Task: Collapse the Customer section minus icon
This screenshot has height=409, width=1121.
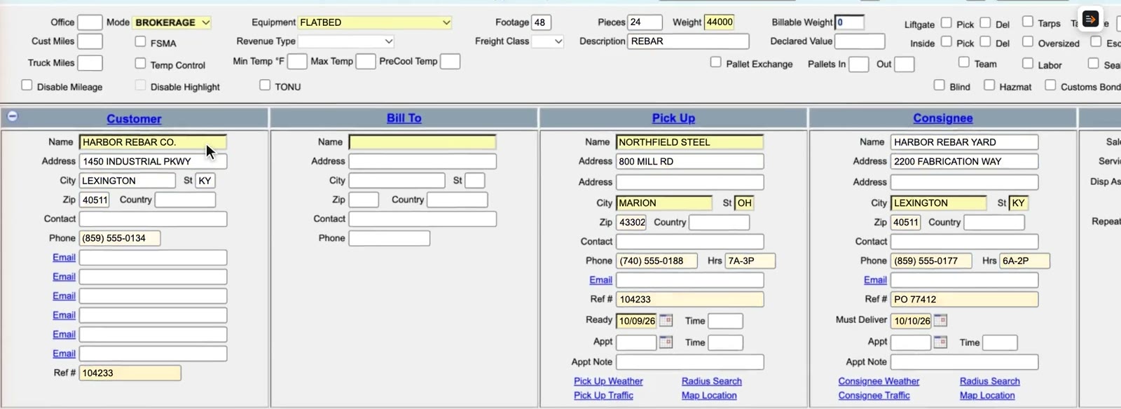Action: tap(13, 116)
